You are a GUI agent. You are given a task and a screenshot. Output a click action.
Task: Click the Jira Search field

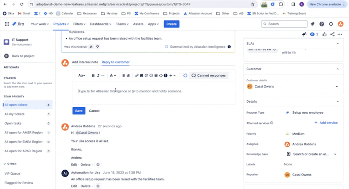tap(284, 24)
